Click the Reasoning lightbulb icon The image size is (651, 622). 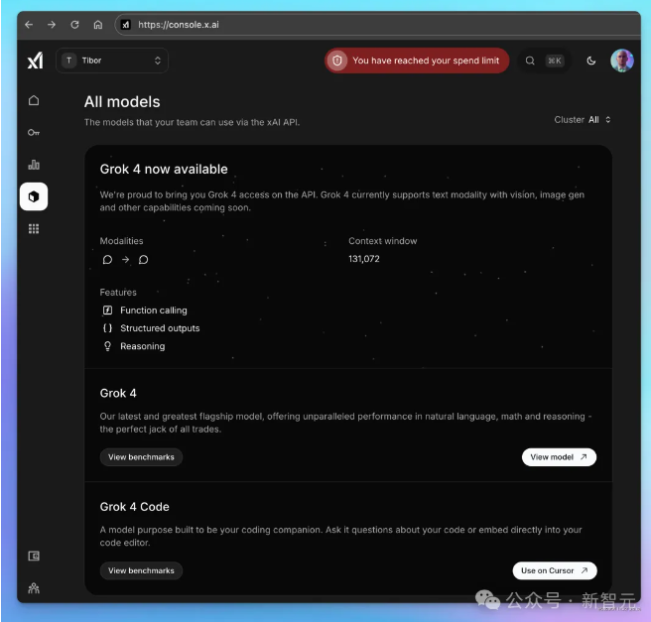pos(107,346)
